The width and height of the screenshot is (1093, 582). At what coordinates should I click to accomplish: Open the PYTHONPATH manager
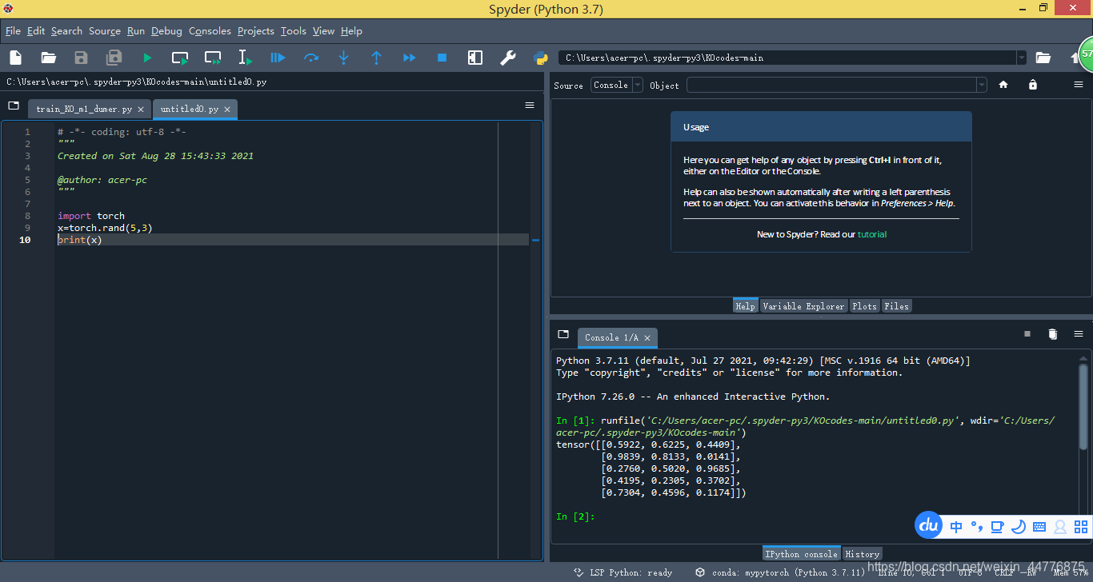pyautogui.click(x=540, y=58)
